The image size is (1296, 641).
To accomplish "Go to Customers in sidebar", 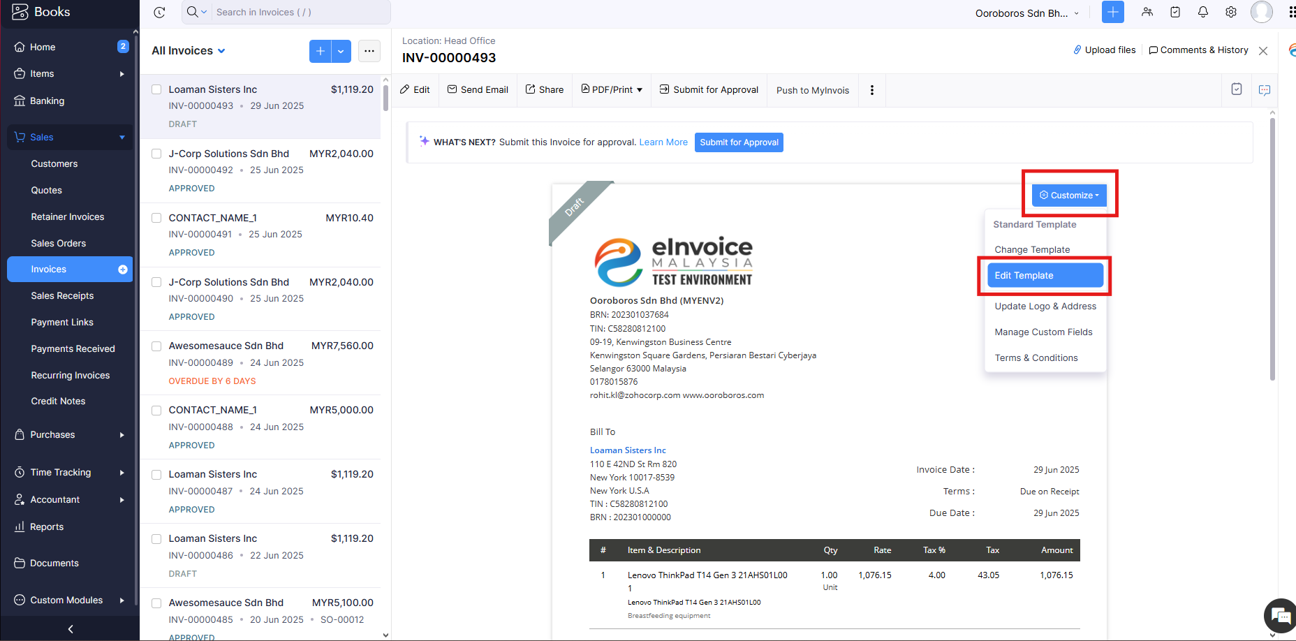I will pyautogui.click(x=54, y=164).
